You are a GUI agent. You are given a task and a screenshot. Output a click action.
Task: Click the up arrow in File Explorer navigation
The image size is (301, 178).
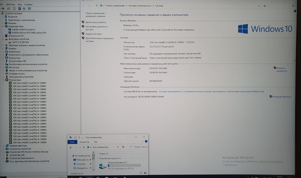pos(84,147)
